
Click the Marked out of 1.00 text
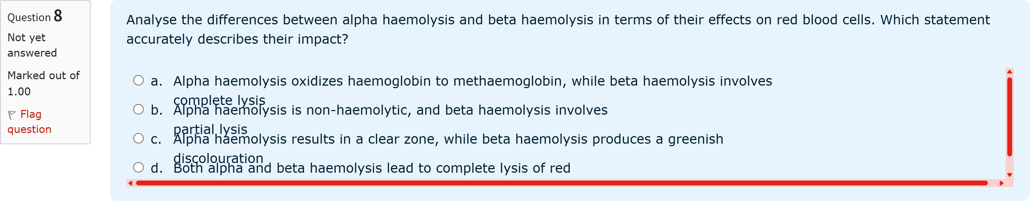[43, 83]
